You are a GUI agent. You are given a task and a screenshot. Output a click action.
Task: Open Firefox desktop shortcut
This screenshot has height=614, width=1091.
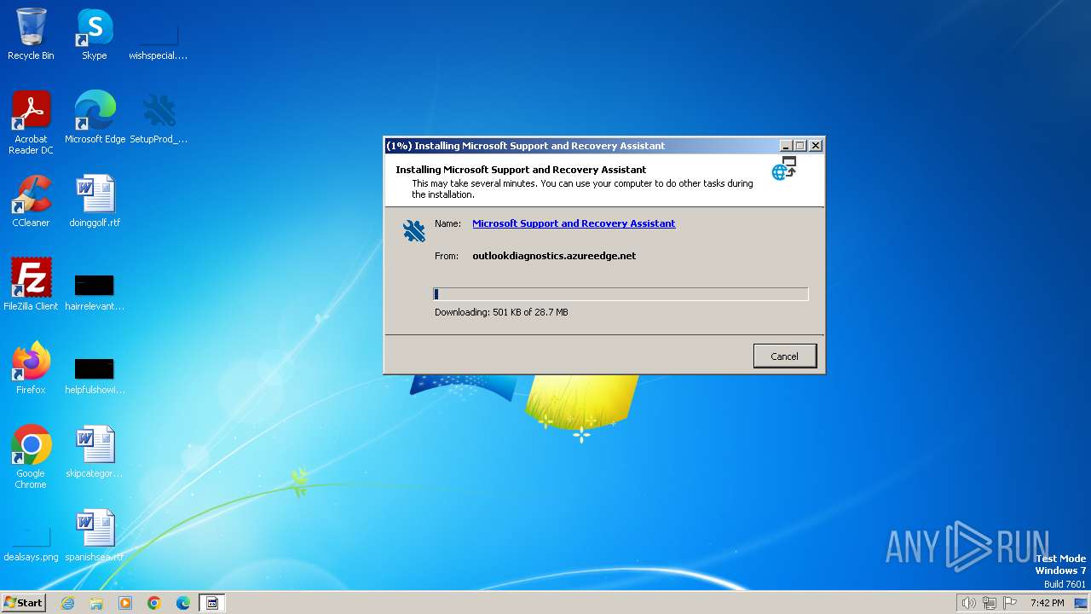coord(31,368)
